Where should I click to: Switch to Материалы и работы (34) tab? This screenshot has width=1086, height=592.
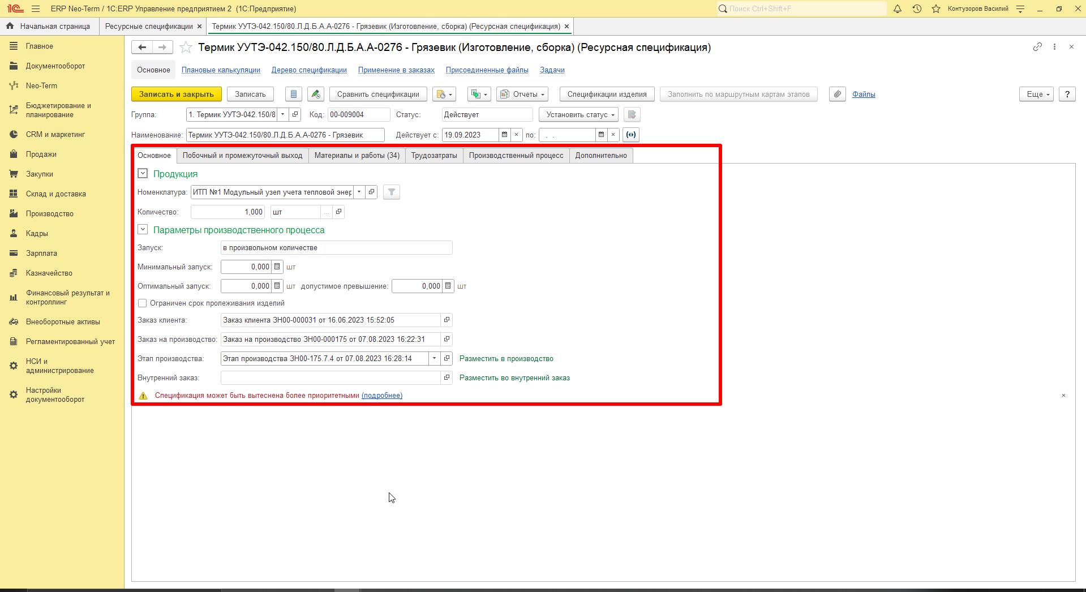click(x=357, y=156)
